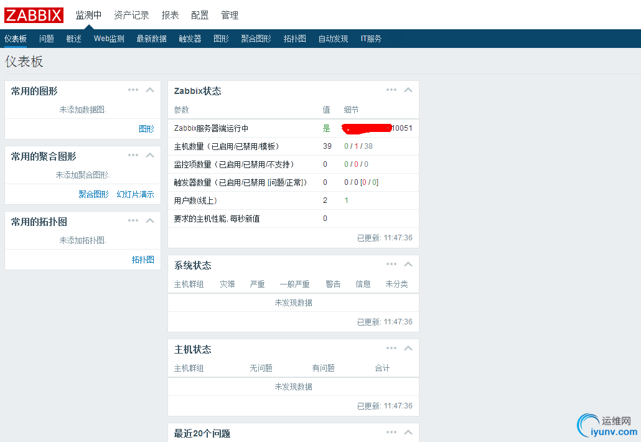Open options menu of 最近20个问题 widget

click(x=391, y=432)
